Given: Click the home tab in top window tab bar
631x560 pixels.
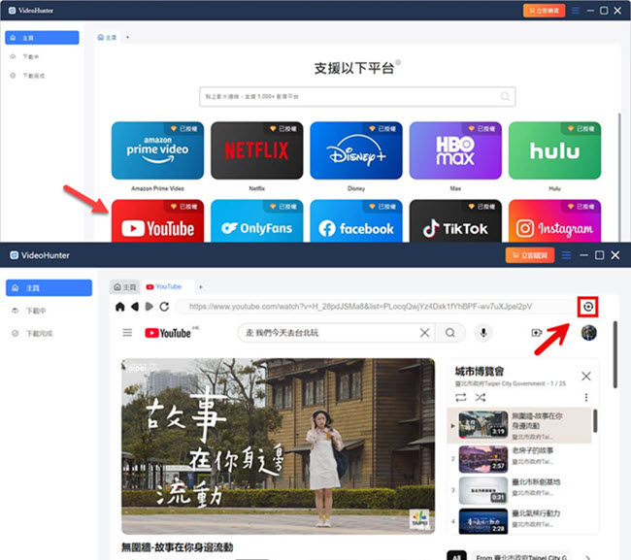Looking at the screenshot, I should pos(107,38).
